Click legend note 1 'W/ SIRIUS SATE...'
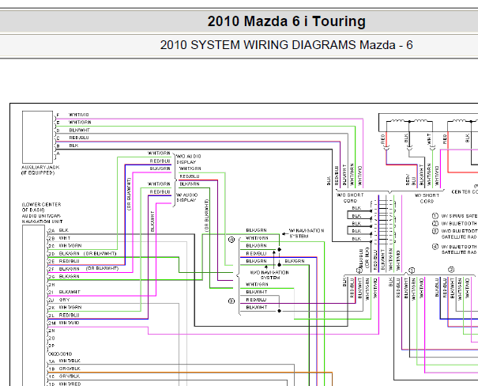478x386 pixels. pyautogui.click(x=455, y=216)
